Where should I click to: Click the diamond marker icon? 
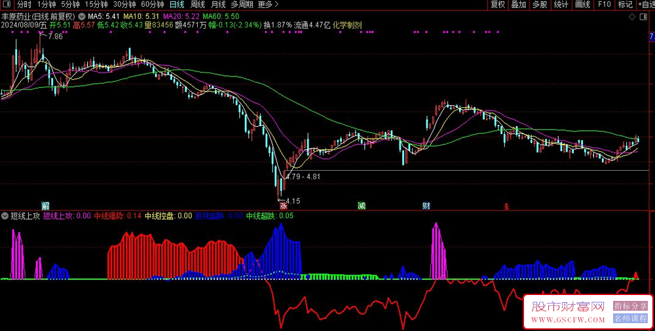click(631, 17)
